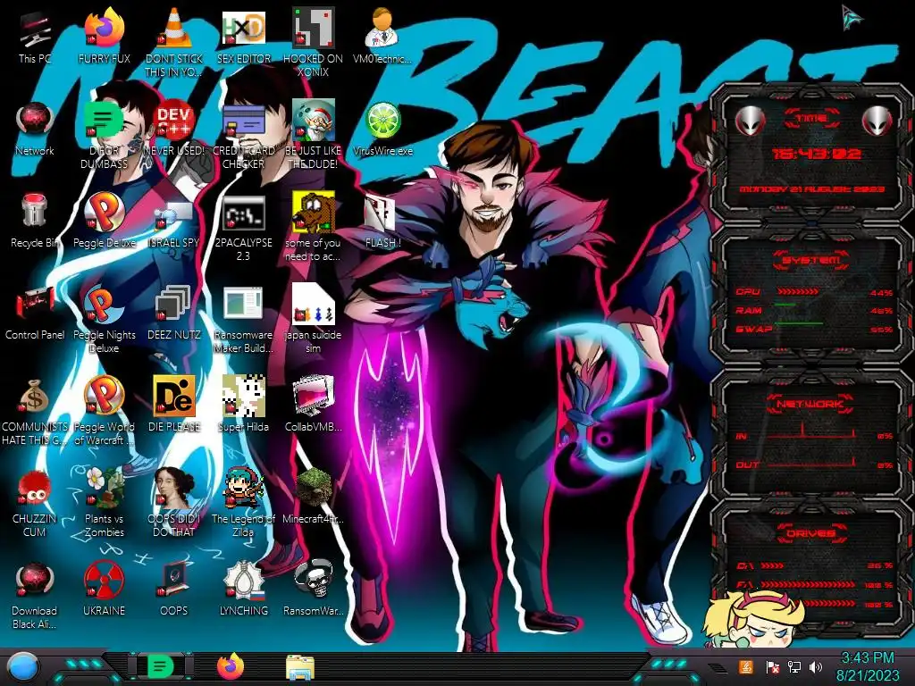Open the taskbar clock showing 3:43 PM
915x686 pixels.
pyautogui.click(x=867, y=666)
